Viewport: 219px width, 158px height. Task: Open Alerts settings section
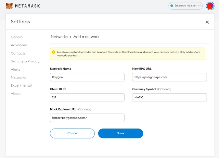(x=15, y=70)
